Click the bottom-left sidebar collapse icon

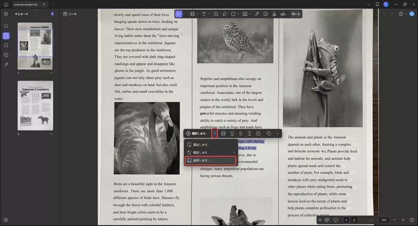(x=6, y=220)
